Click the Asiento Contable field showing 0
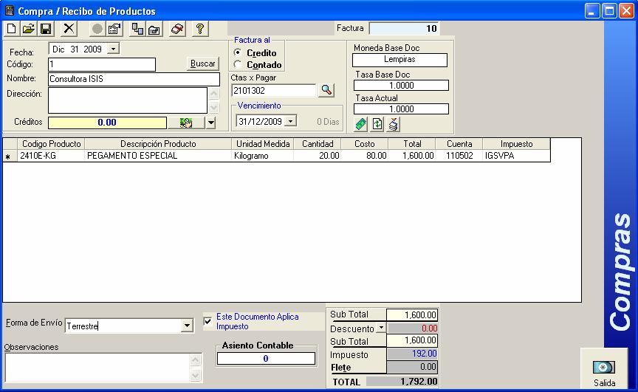This screenshot has width=638, height=392. pos(266,358)
